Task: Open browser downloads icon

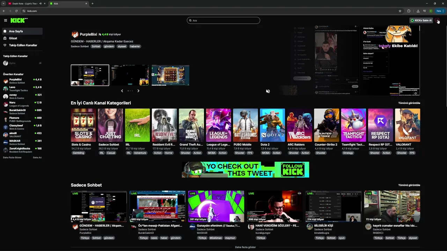Action: click(418, 11)
